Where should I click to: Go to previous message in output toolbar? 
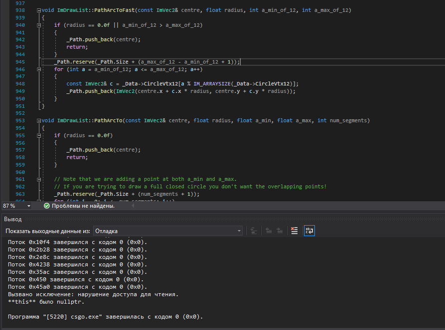(x=269, y=231)
